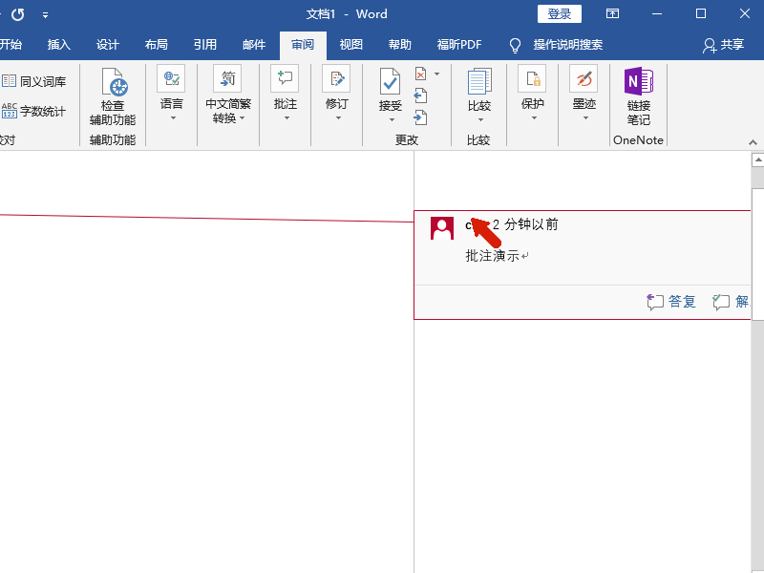Go to the previous change icon

point(420,95)
